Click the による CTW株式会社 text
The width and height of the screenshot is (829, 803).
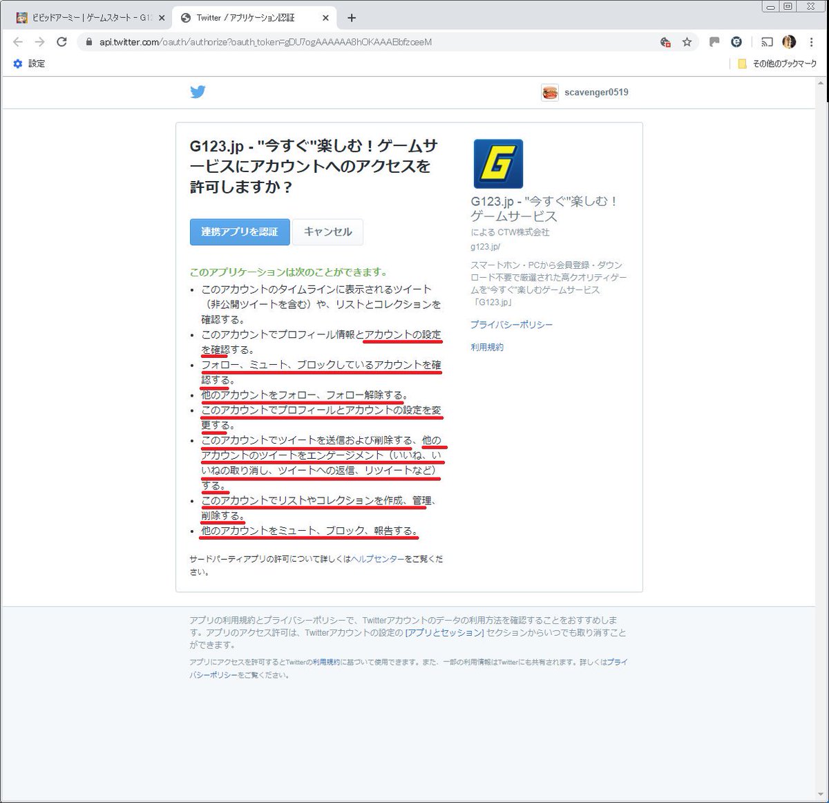510,232
